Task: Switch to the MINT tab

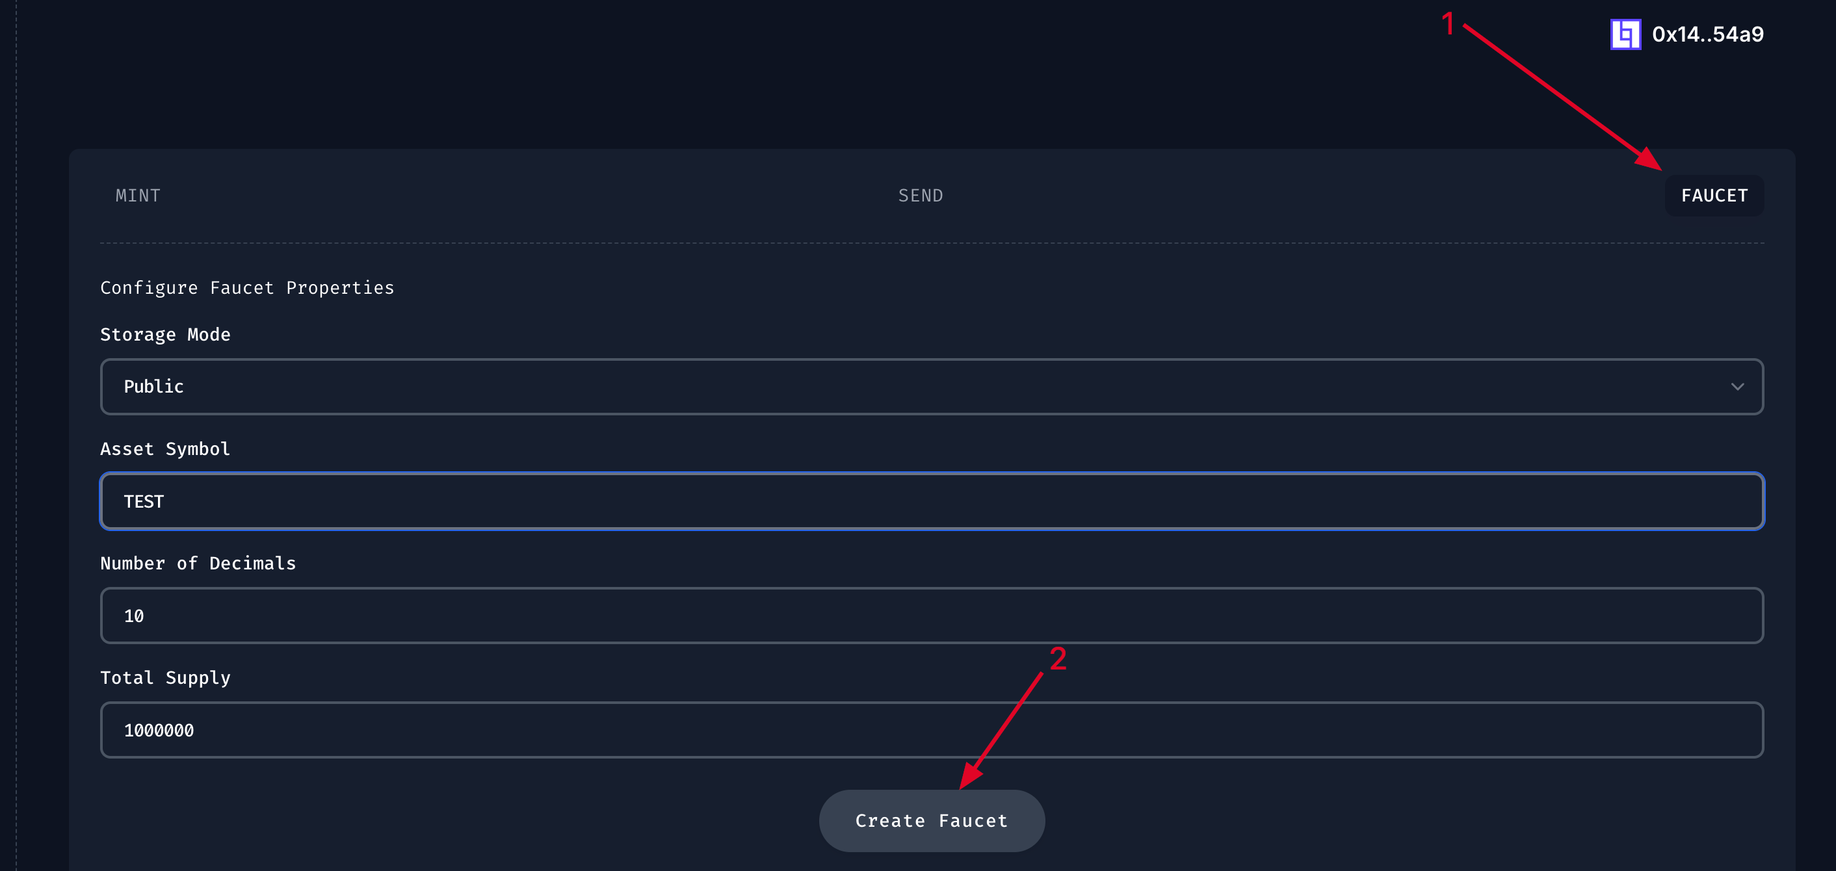Action: pos(138,195)
